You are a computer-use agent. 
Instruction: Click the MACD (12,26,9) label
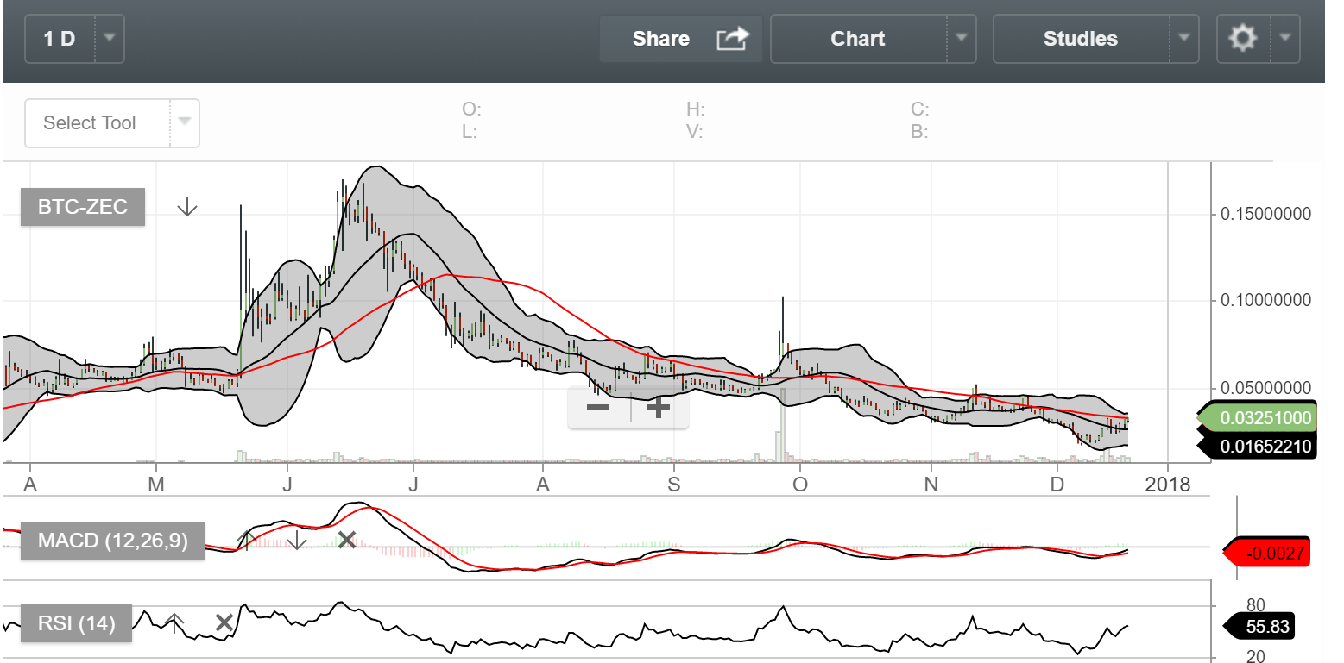112,541
